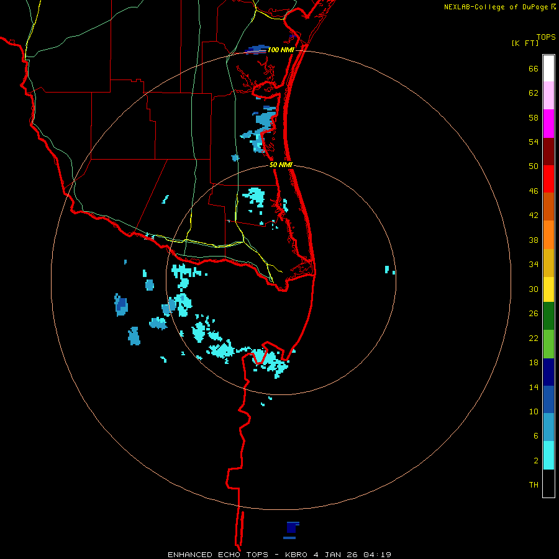The image size is (559, 559).
Task: Click the "KBRO" station identifier in caption
Action: point(298,555)
